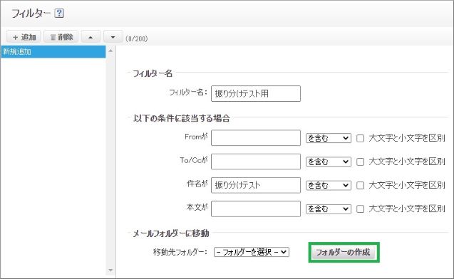
Task: Open the Fromが を含む condition dropdown
Action: (329, 138)
